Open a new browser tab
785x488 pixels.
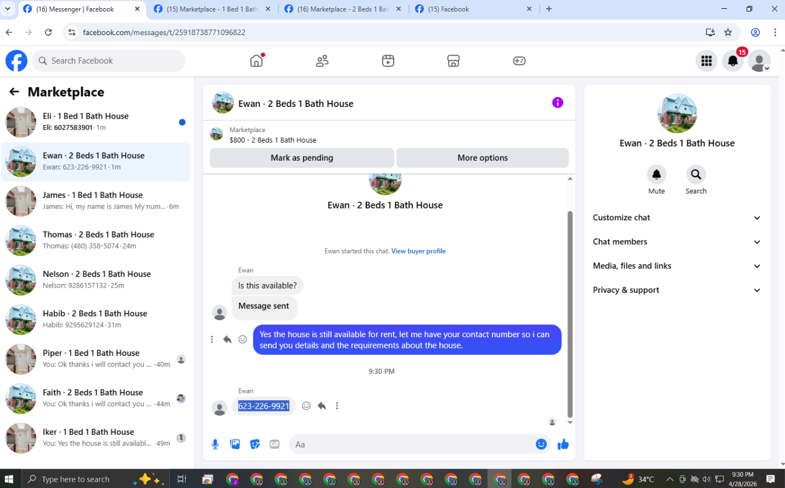[549, 9]
